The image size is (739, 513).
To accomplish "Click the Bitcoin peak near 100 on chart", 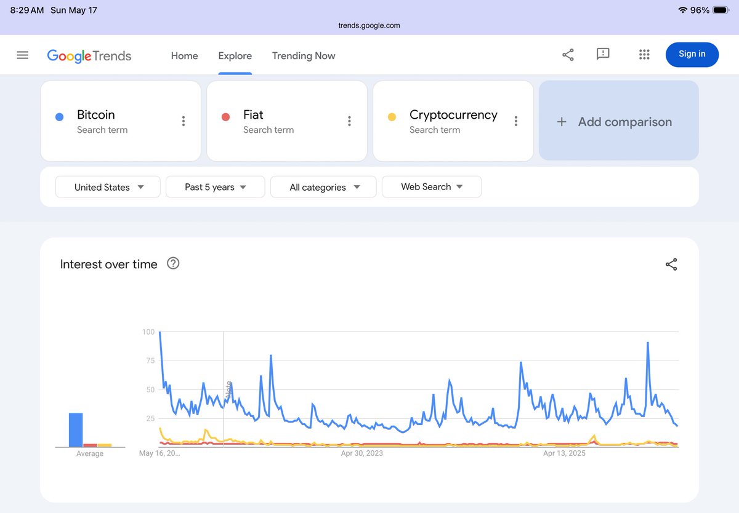I will [160, 333].
